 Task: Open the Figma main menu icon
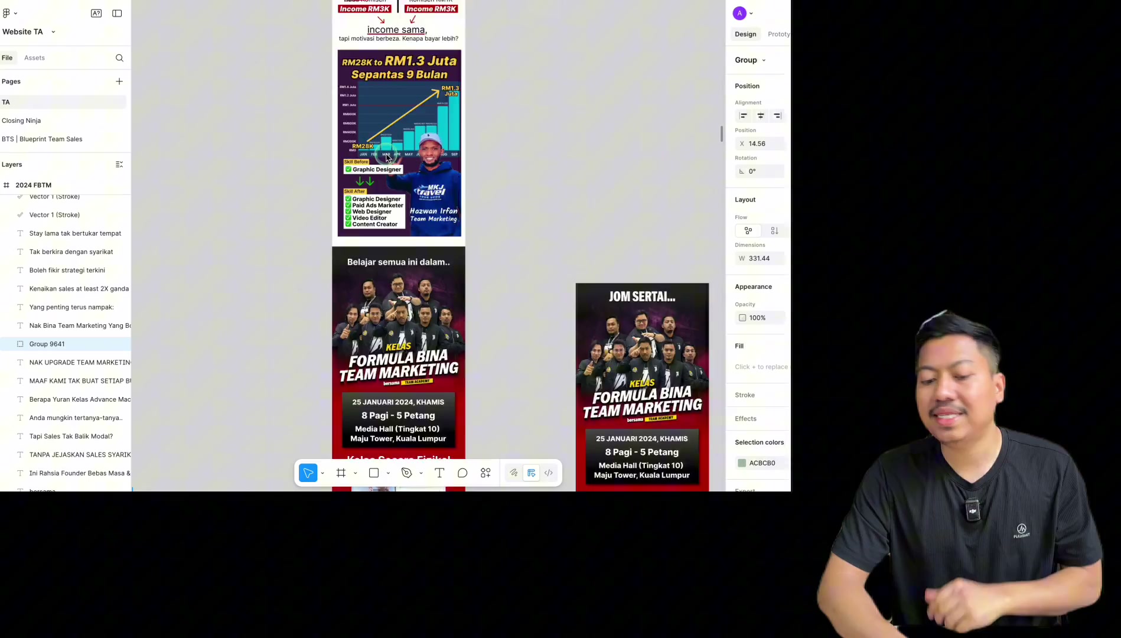click(6, 13)
